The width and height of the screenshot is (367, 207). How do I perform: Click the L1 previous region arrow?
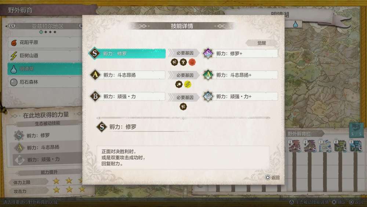[11, 26]
